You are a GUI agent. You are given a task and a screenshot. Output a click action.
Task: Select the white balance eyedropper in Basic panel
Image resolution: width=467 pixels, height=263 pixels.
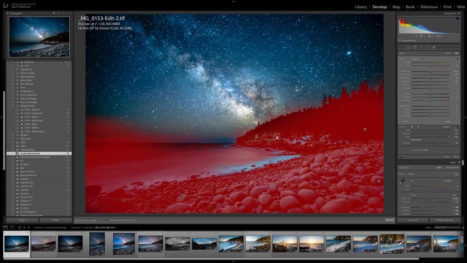[402, 181]
